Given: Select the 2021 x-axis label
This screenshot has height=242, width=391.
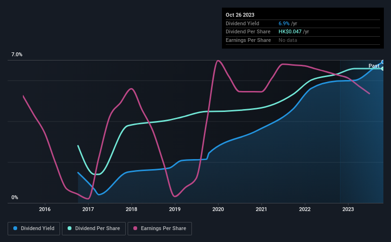Looking at the screenshot, I should [x=261, y=209].
